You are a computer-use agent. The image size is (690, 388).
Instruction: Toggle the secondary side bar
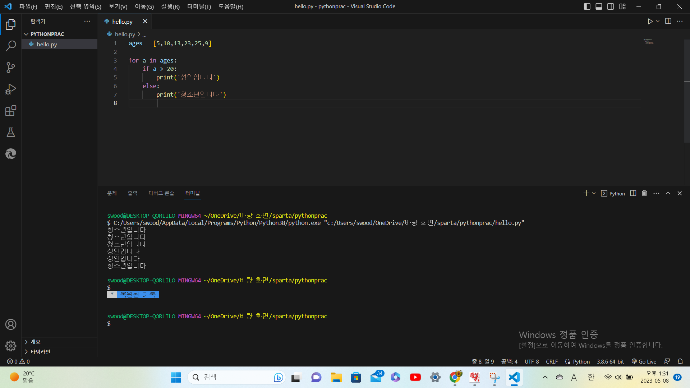[x=611, y=6]
